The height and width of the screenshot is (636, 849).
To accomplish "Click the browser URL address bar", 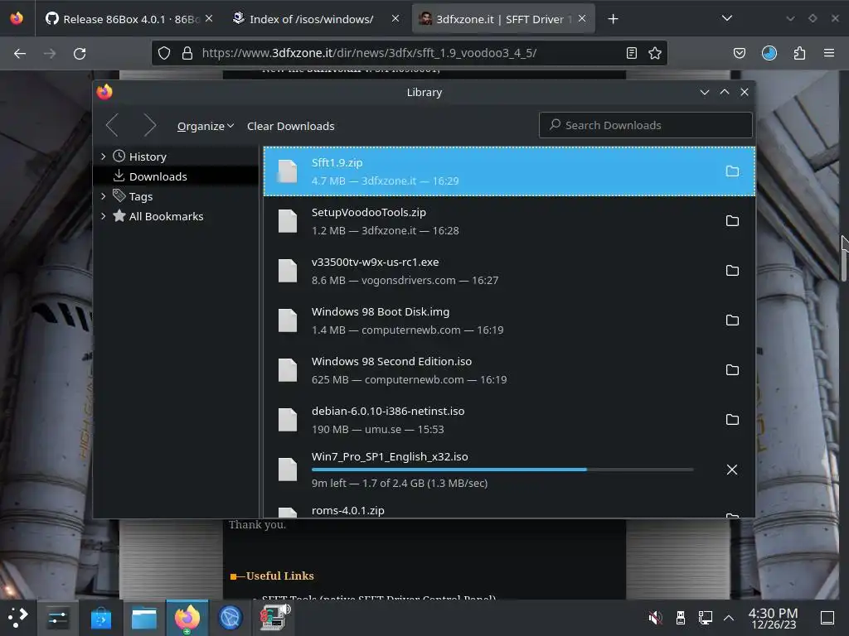I will [x=409, y=53].
